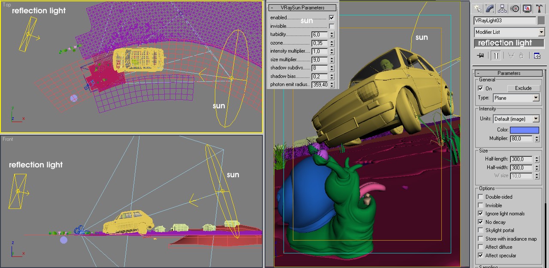
Task: Open the Utilities hammer tab
Action: (x=540, y=9)
